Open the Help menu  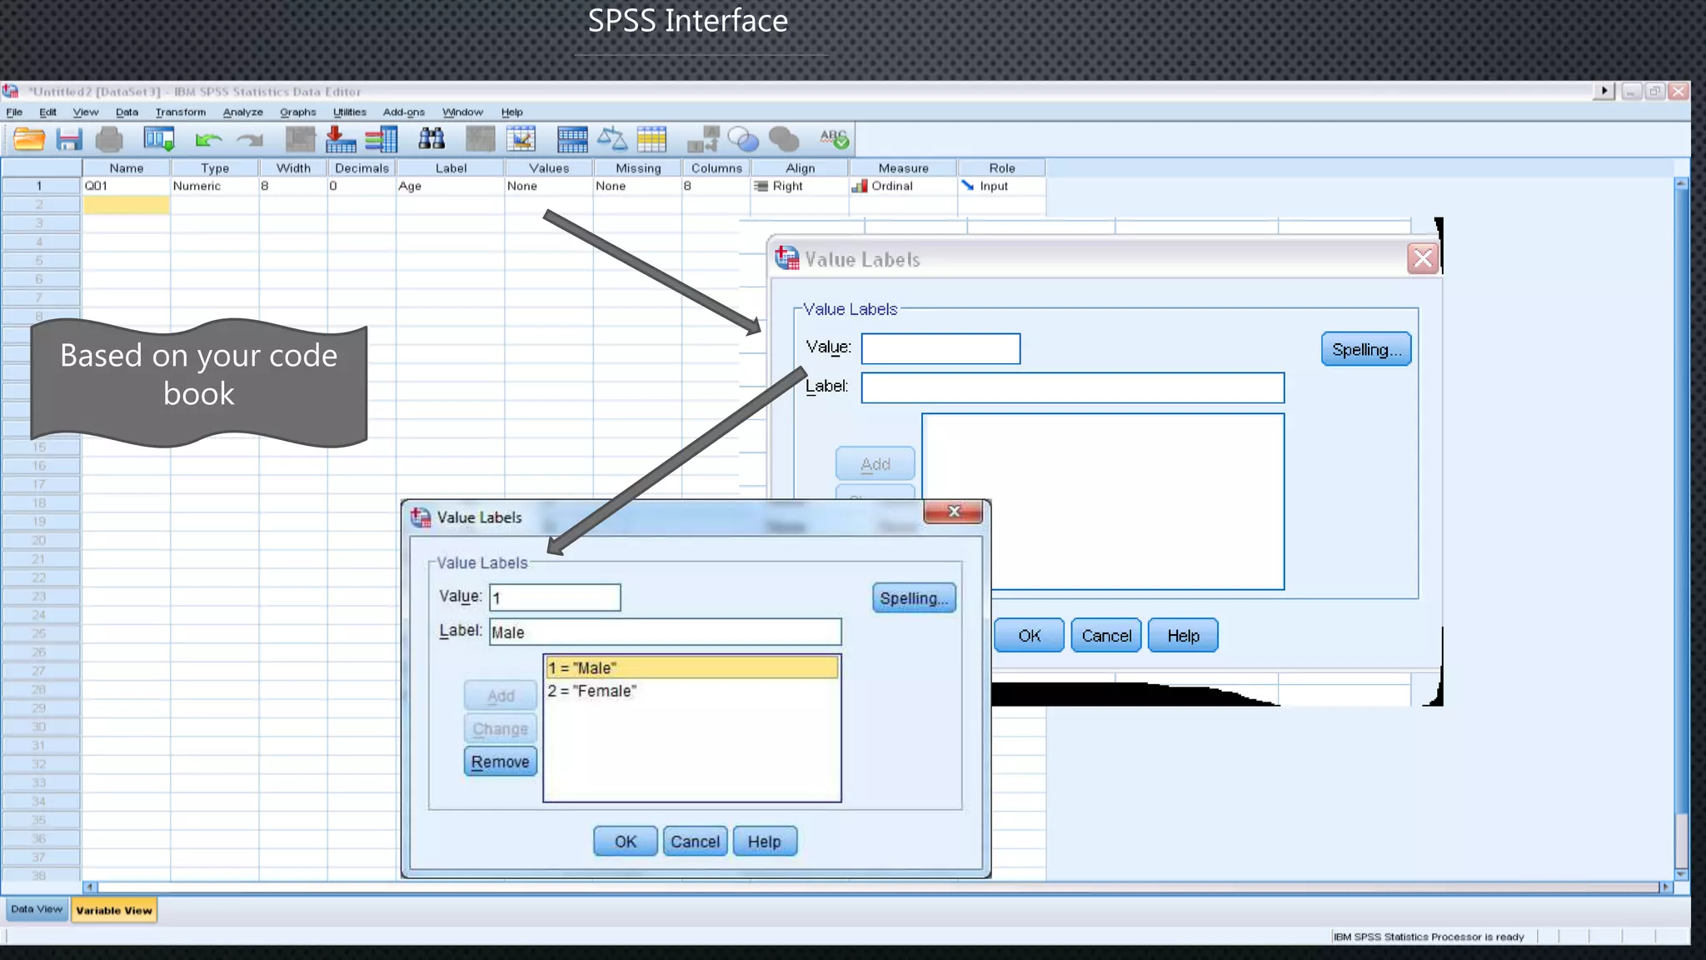click(x=511, y=112)
